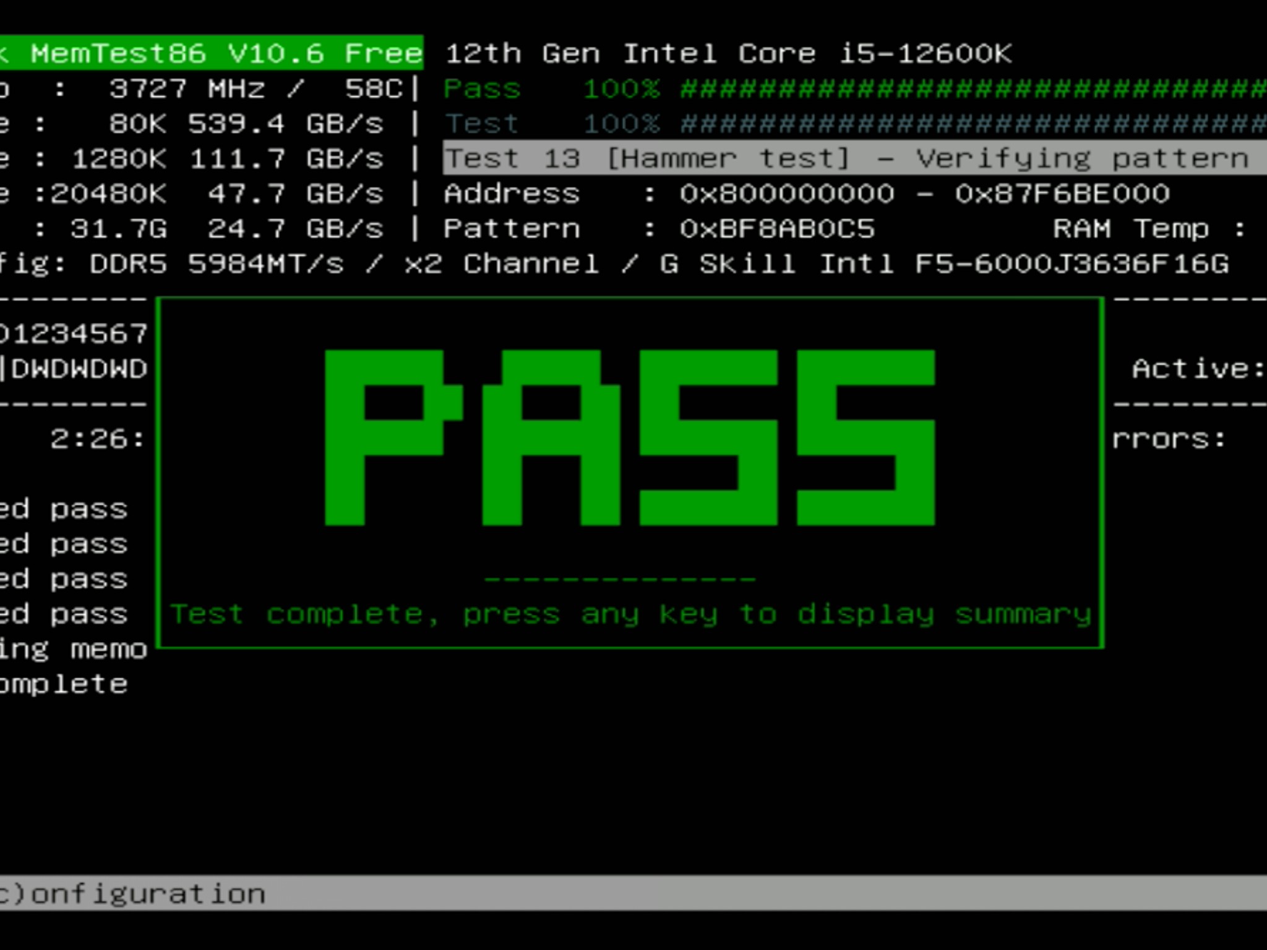This screenshot has height=950, width=1267.
Task: Open the (c)onfiguration option in bottom bar
Action: pos(132,894)
